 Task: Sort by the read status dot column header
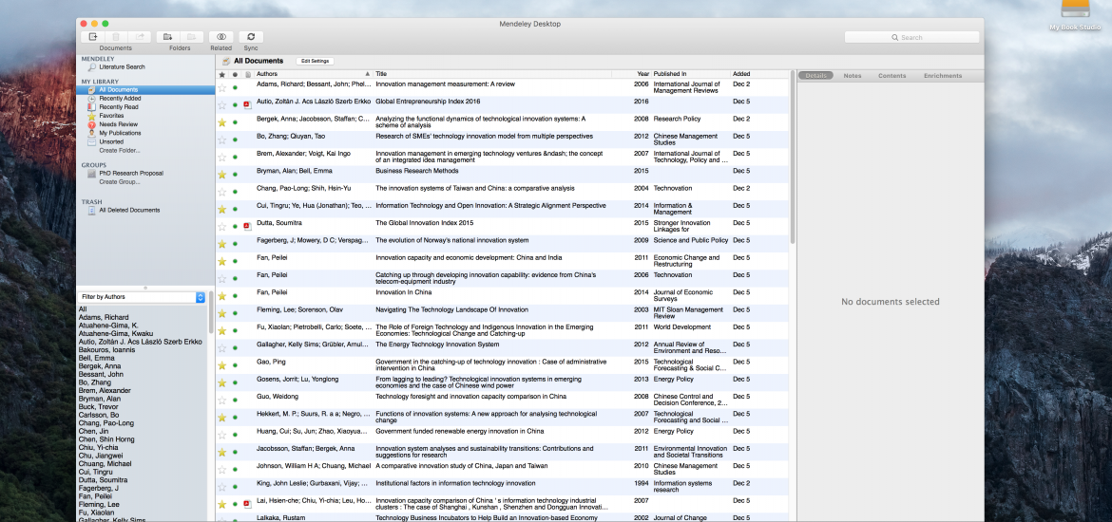(x=235, y=74)
